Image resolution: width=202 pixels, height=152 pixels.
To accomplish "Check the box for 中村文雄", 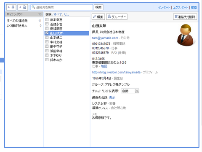I will (47, 42).
